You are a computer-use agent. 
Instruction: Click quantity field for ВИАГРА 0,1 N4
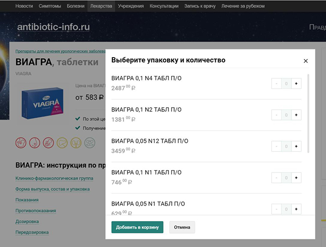[x=287, y=84]
